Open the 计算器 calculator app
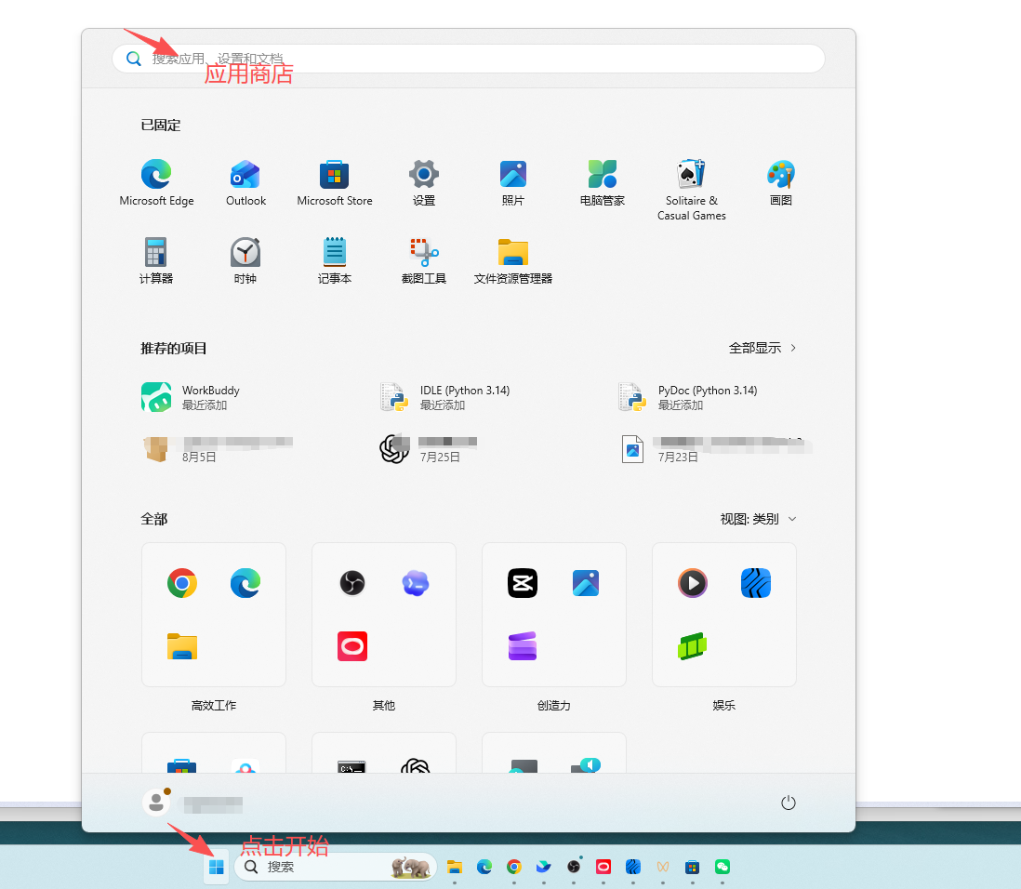The width and height of the screenshot is (1021, 889). coord(156,261)
